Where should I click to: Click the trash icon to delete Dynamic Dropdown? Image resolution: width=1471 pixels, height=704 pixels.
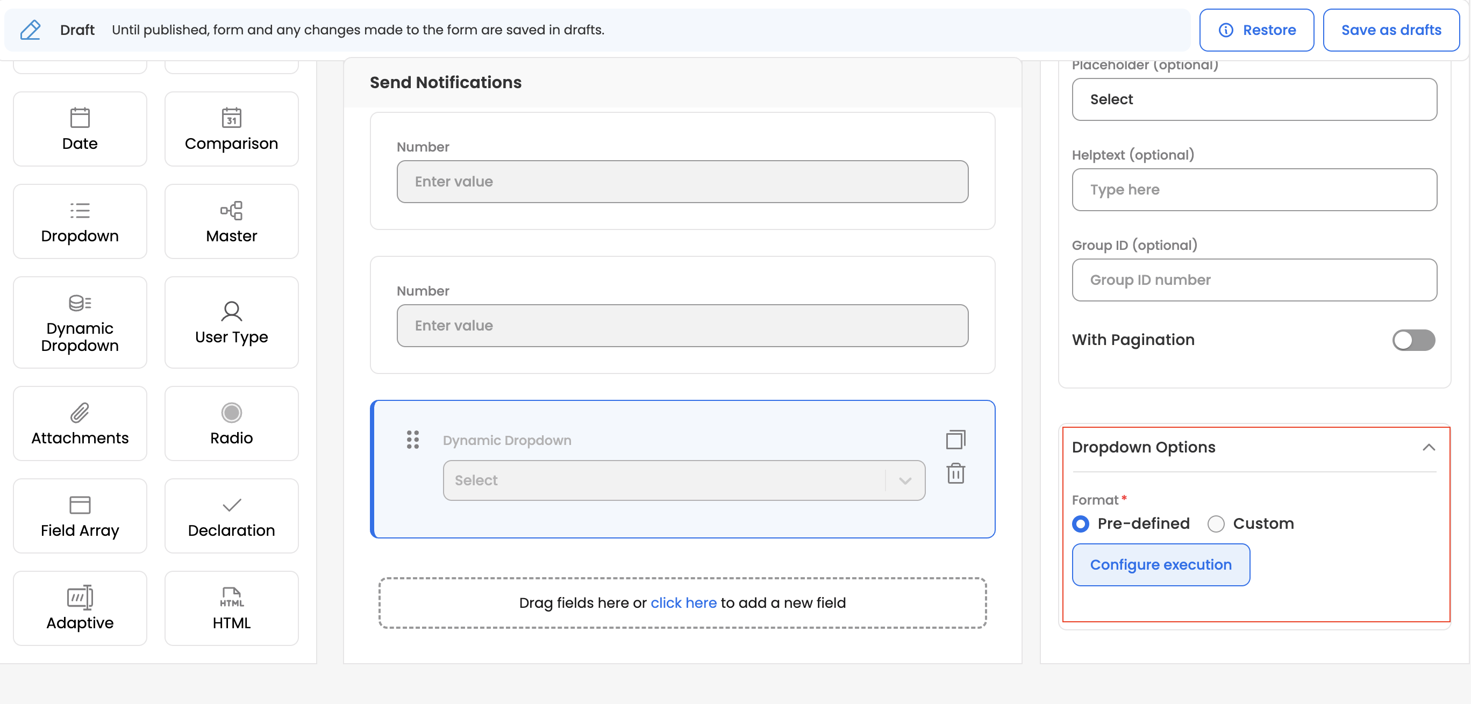point(955,473)
